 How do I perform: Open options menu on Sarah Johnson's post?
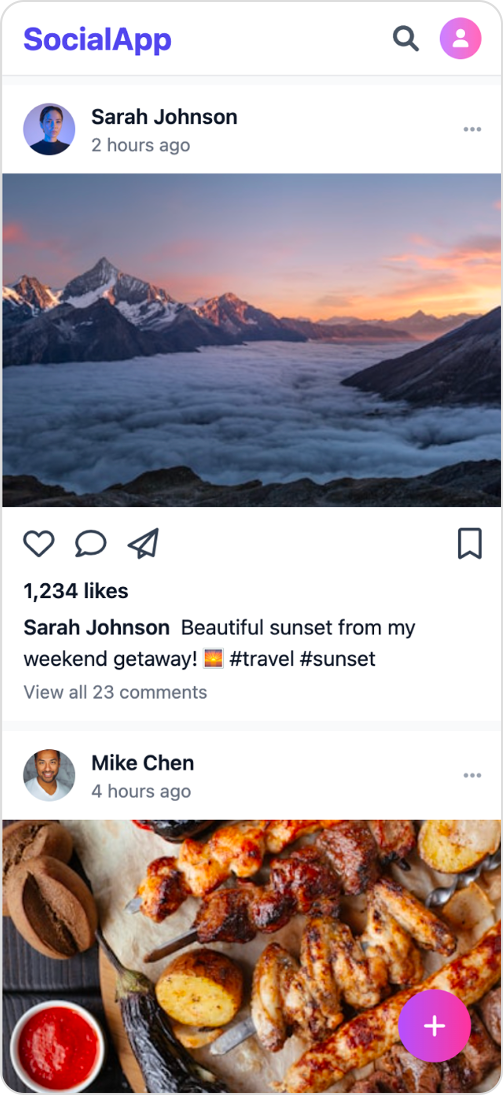472,129
